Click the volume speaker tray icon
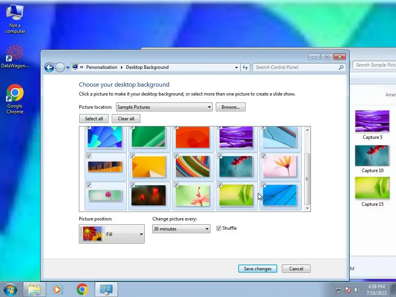This screenshot has height=297, width=396. (x=357, y=290)
